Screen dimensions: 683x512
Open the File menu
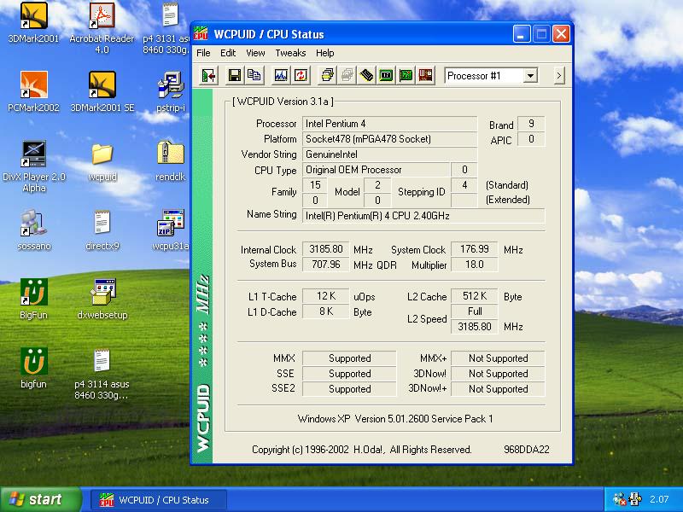(x=203, y=53)
